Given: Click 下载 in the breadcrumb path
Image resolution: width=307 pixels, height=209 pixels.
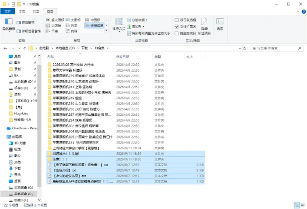Looking at the screenshot, I should point(84,48).
